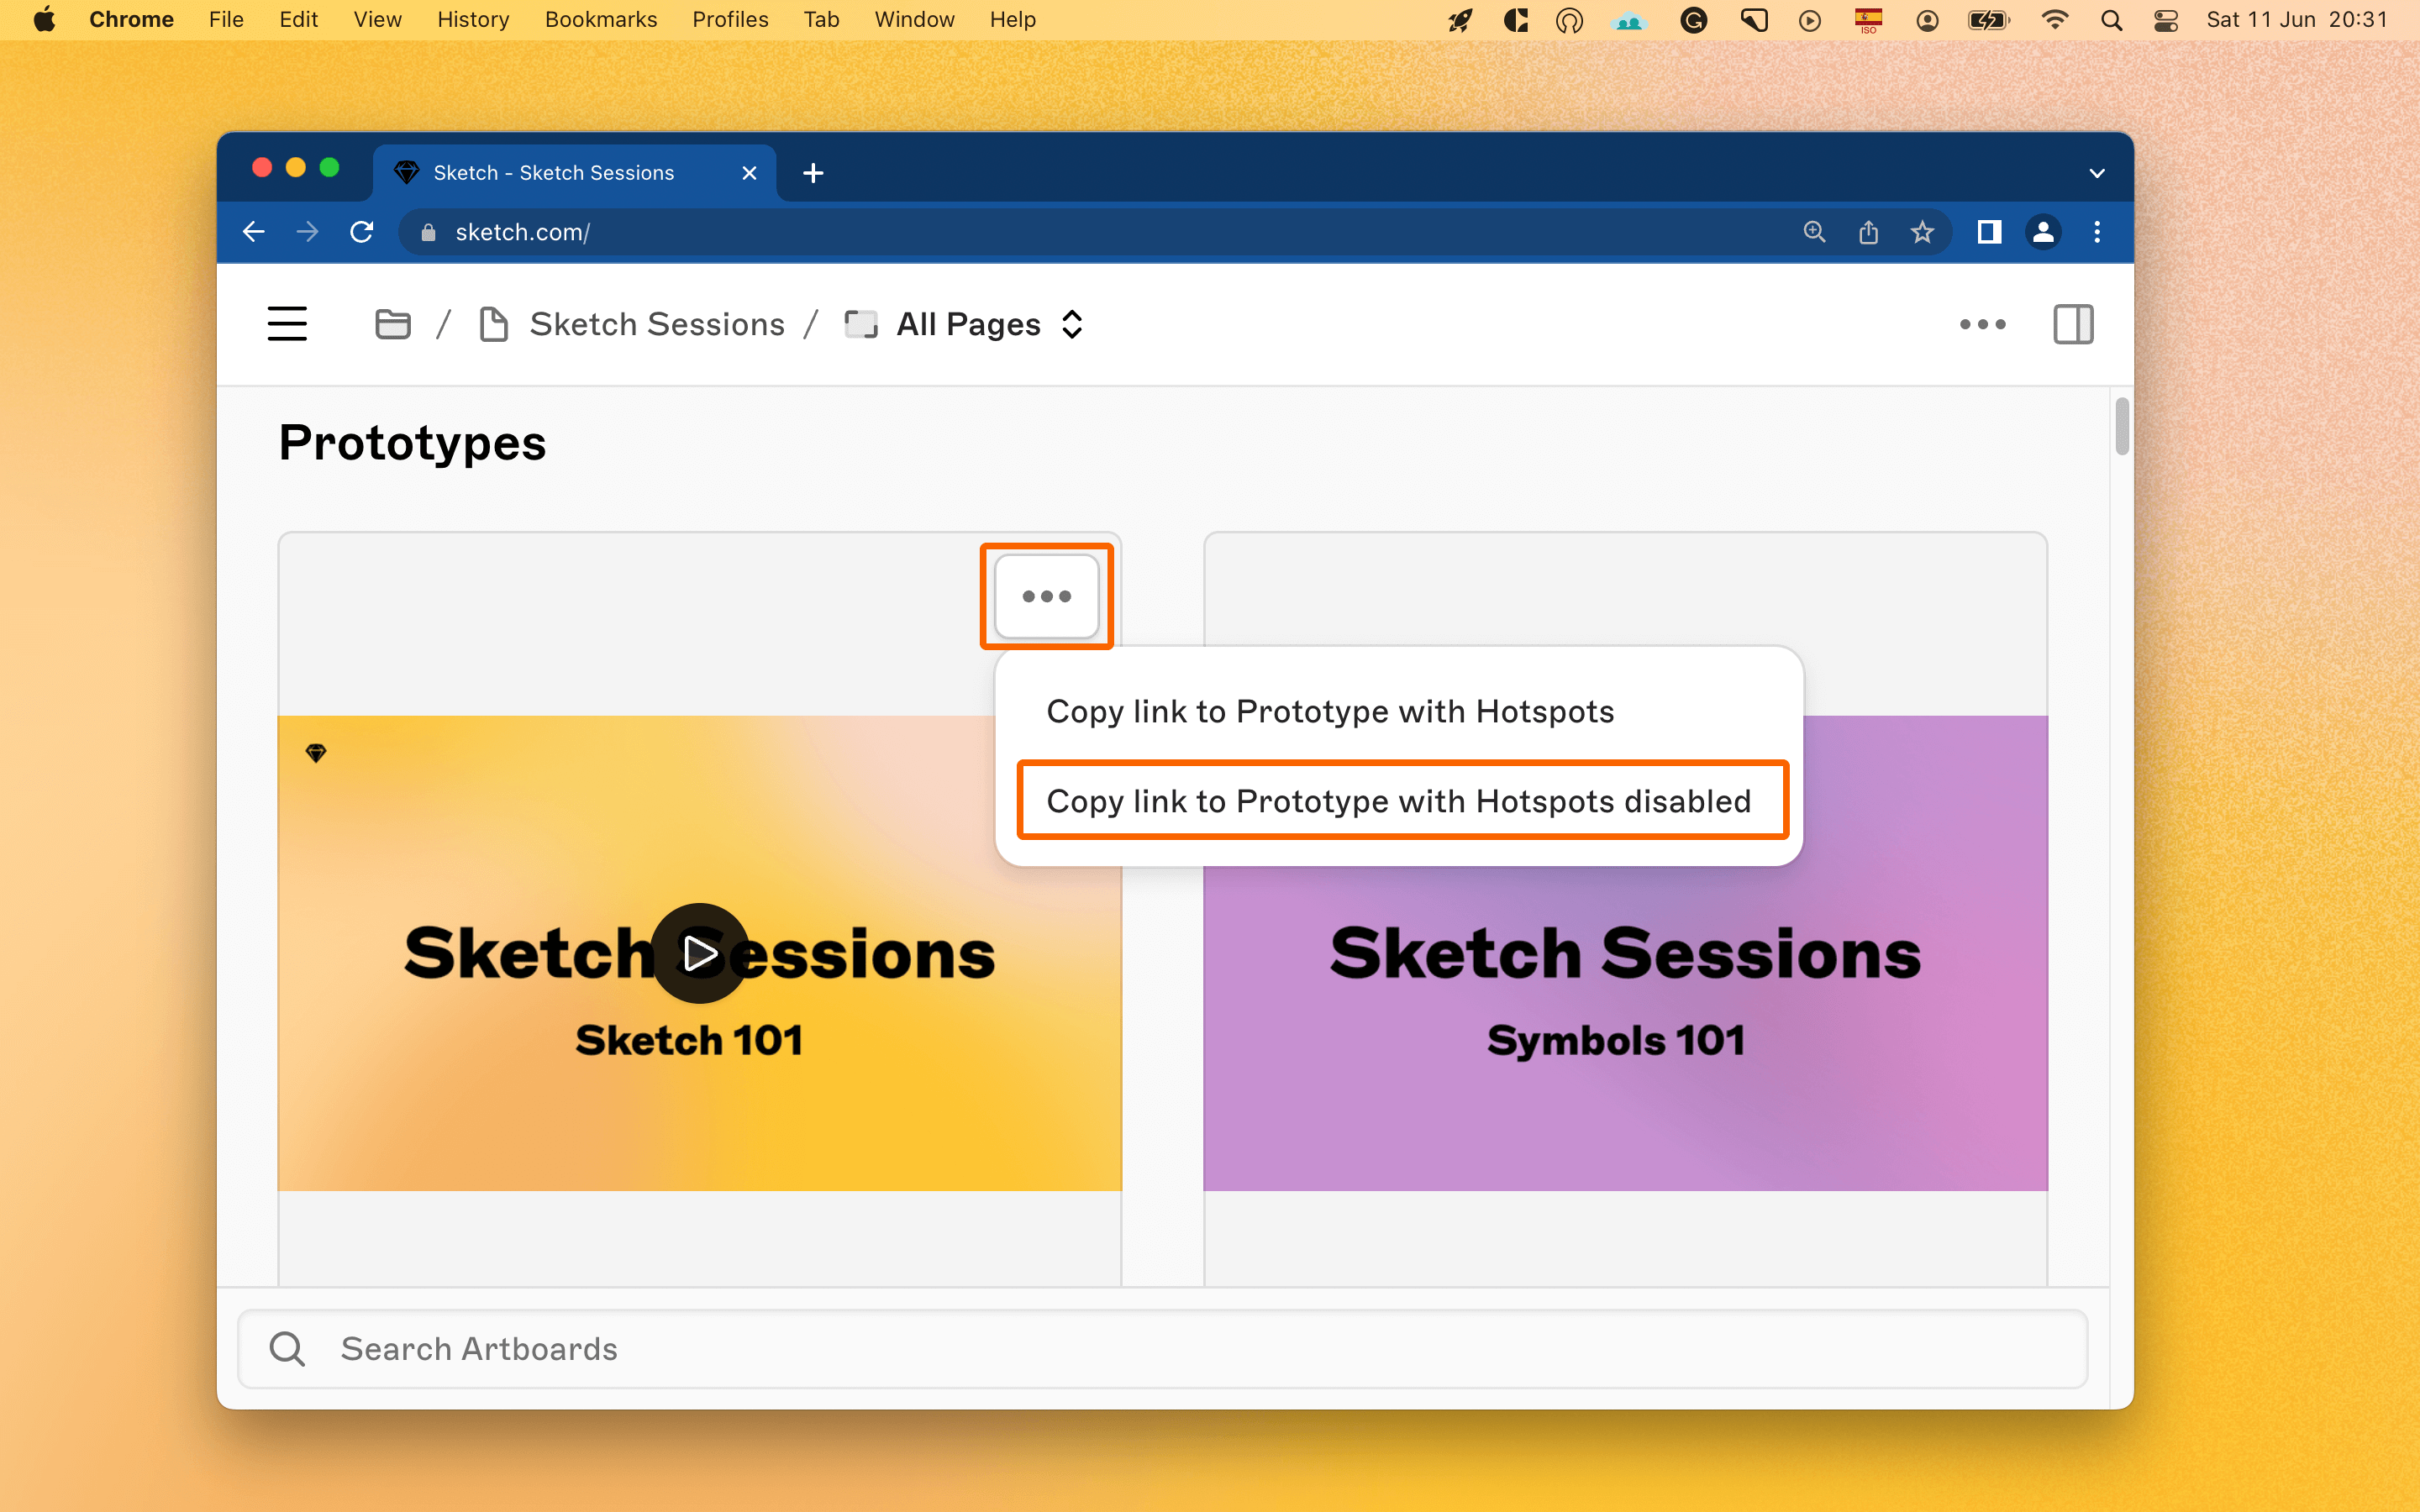The height and width of the screenshot is (1512, 2420).
Task: Open Chrome's three-dot browser menu
Action: click(x=2097, y=232)
